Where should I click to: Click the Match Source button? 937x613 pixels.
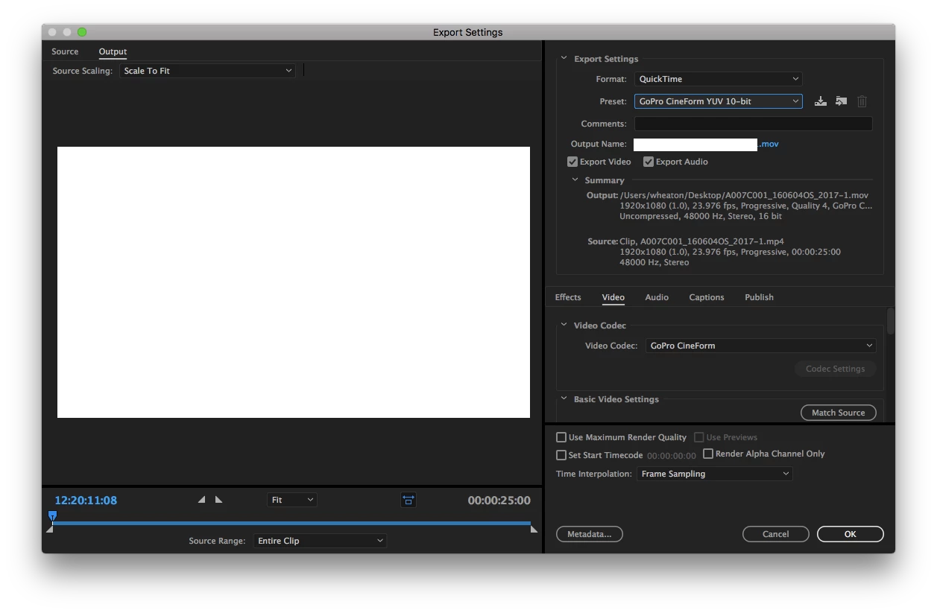[839, 413]
